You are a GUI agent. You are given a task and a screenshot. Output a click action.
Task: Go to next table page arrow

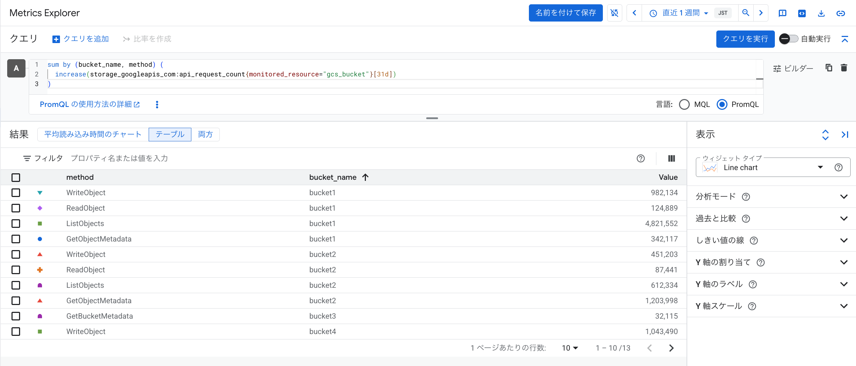(671, 348)
